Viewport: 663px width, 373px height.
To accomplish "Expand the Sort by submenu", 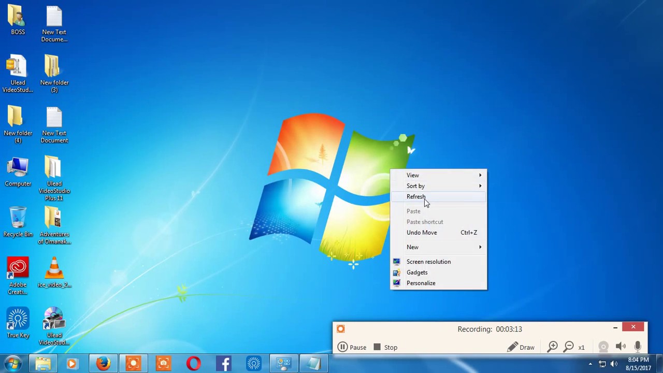I will 438,186.
